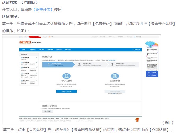Collapse the 物流管理 sidebar section chevron
The image size is (177, 134).
37,67
